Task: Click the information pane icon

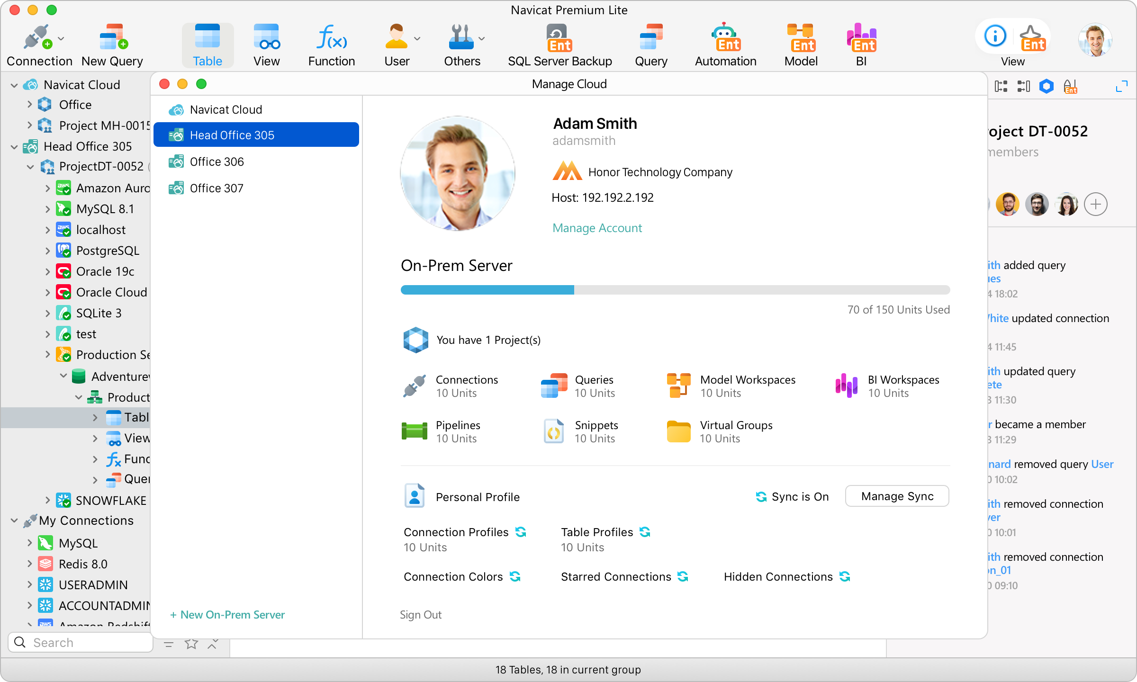Action: (995, 36)
